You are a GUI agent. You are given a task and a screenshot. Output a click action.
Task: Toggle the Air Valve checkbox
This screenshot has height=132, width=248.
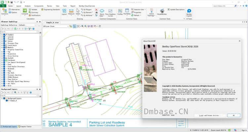click(x=4, y=83)
